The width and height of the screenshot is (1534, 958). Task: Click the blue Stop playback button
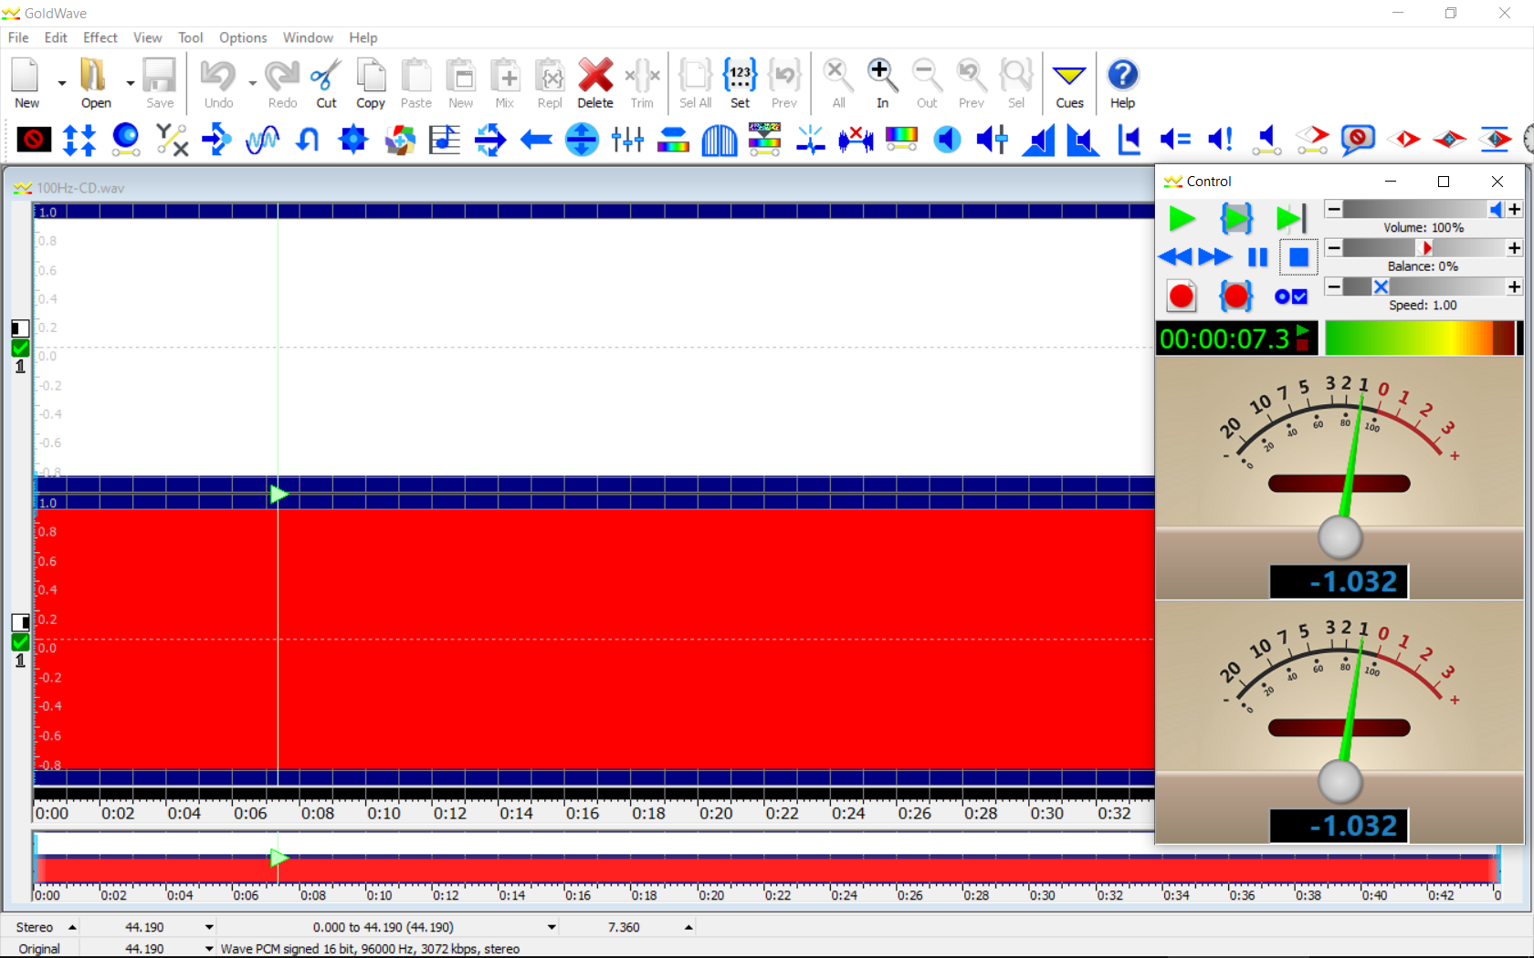(x=1298, y=258)
